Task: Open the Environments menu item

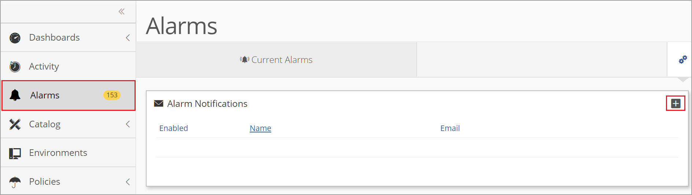Action: pyautogui.click(x=69, y=153)
